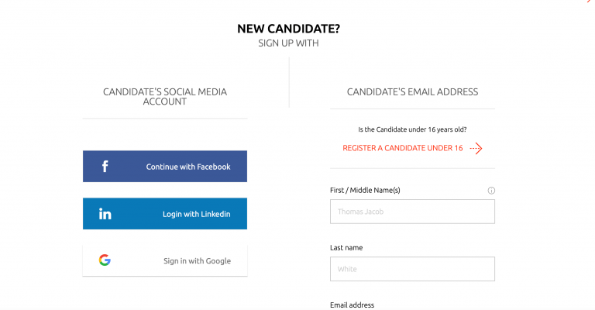The image size is (595, 310).
Task: Click the Email address label
Action: (x=352, y=305)
